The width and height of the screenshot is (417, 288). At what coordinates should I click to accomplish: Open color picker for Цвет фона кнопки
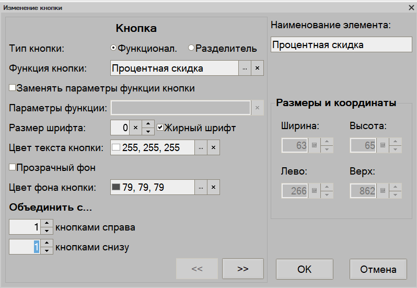201,187
